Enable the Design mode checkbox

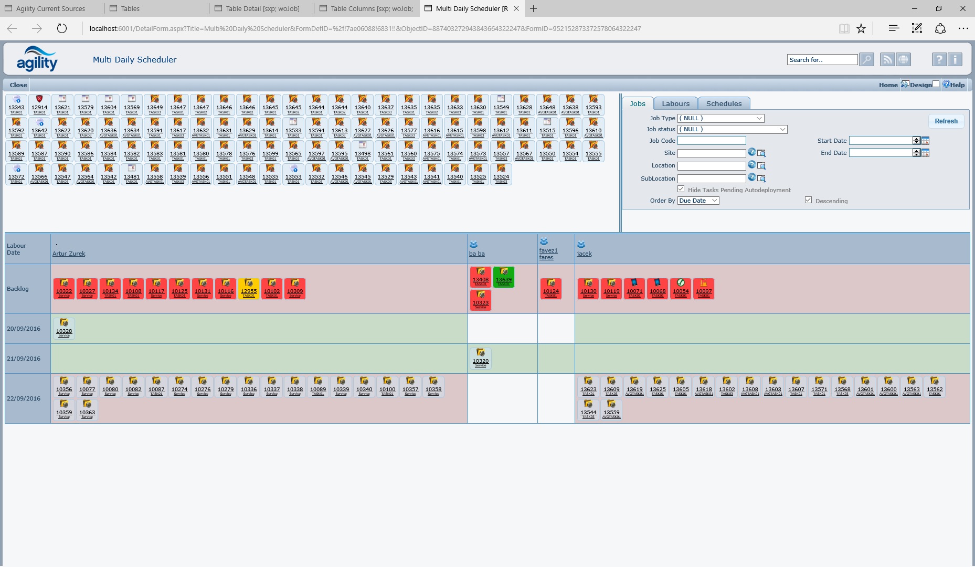pyautogui.click(x=936, y=84)
